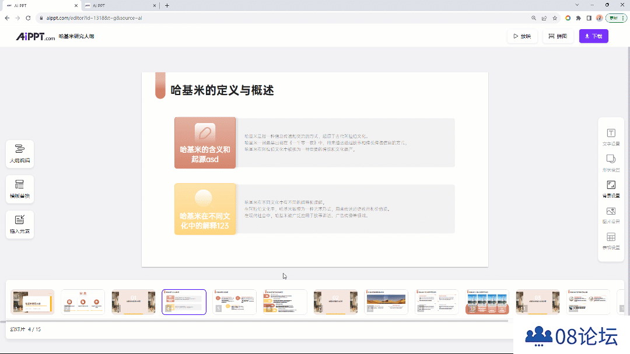630x354 pixels.
Task: Open slide 12 thumbnail
Action: [x=588, y=302]
